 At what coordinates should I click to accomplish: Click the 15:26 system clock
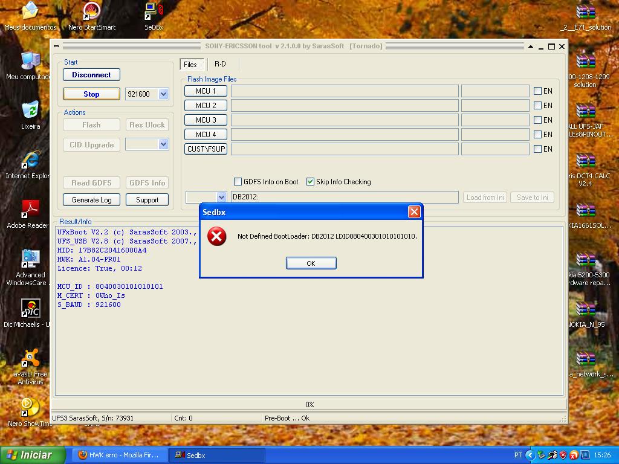(602, 455)
